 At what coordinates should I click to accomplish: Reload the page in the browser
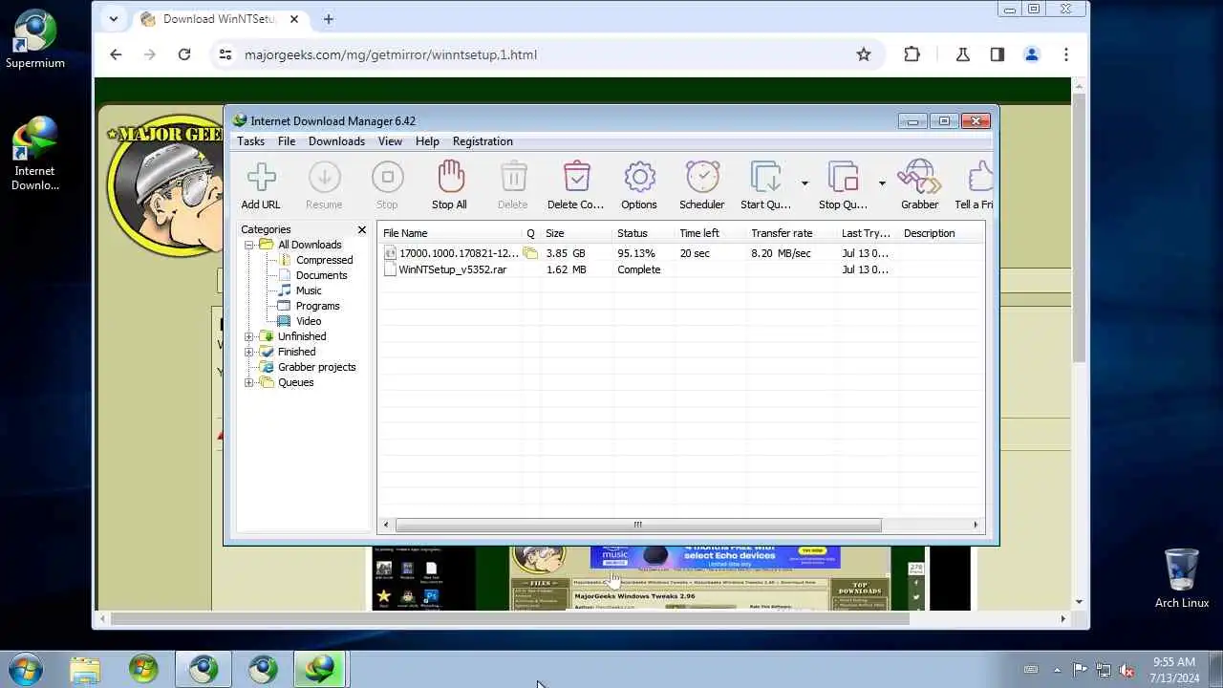(x=184, y=54)
